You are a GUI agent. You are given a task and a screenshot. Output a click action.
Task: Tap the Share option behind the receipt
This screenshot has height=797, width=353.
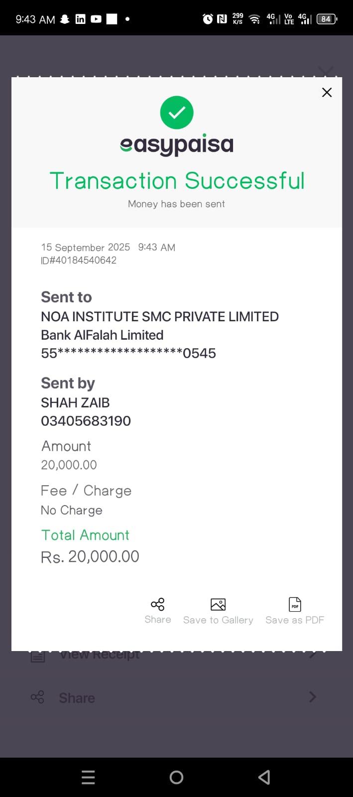pyautogui.click(x=77, y=698)
